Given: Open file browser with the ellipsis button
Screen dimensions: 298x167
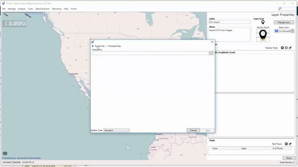Looking at the screenshot, I should [211, 53].
